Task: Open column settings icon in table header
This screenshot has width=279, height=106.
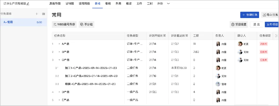Action: coord(276,36)
